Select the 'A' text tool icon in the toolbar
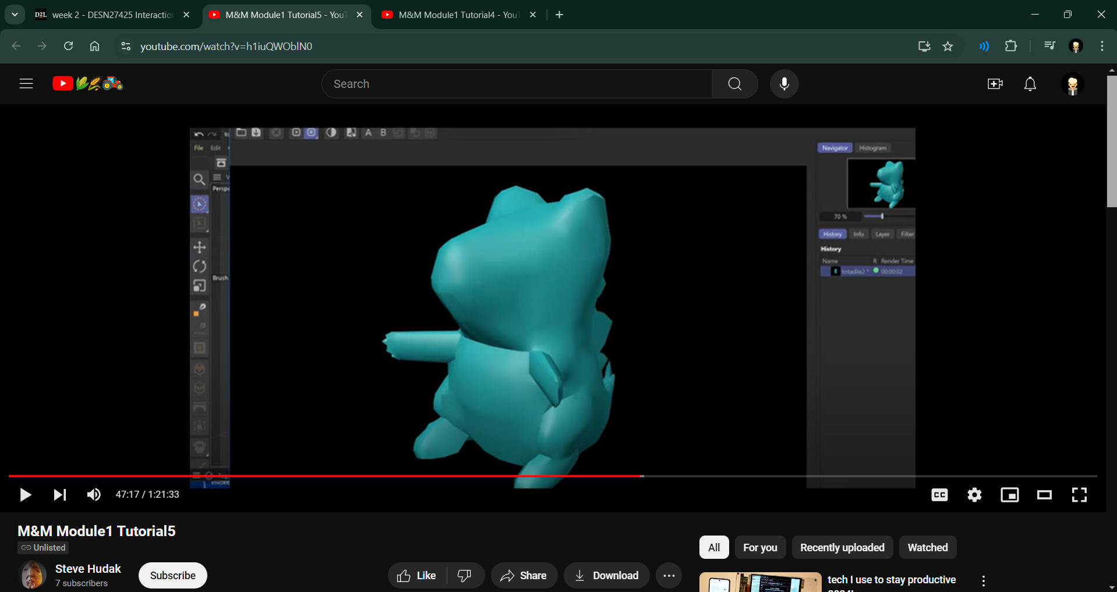Screen dimensions: 1117x592 [368, 133]
